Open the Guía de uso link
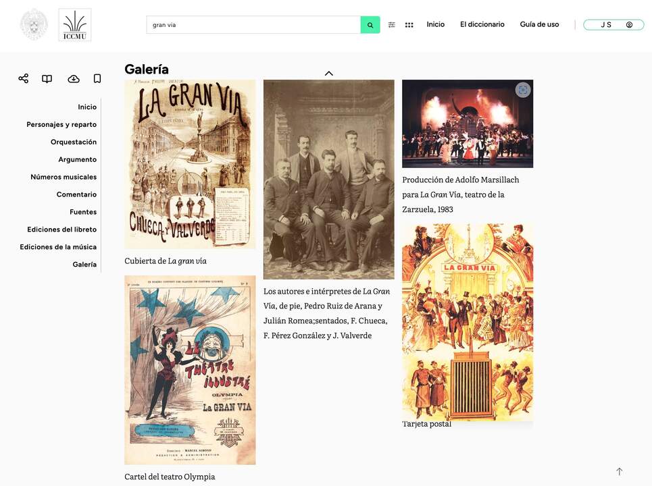652x486 pixels. click(x=539, y=24)
